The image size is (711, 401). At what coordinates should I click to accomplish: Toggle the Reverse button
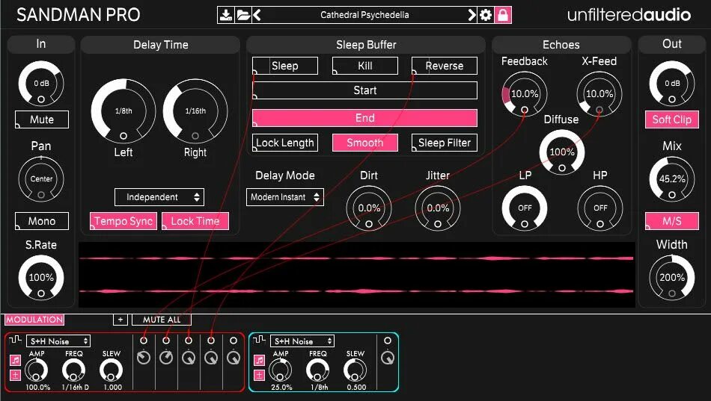click(445, 66)
